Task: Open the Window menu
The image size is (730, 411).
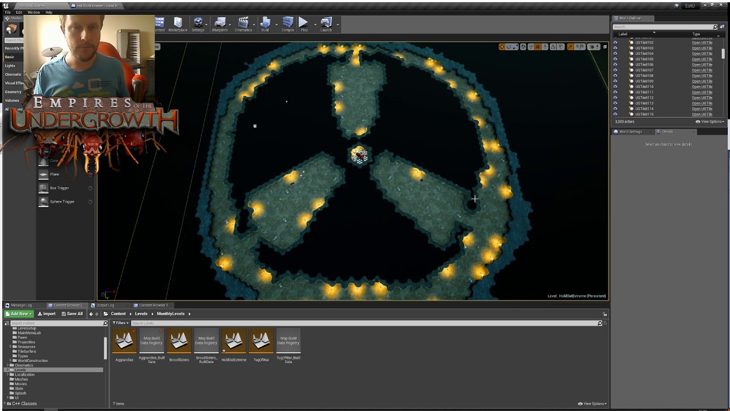Action: (x=34, y=12)
